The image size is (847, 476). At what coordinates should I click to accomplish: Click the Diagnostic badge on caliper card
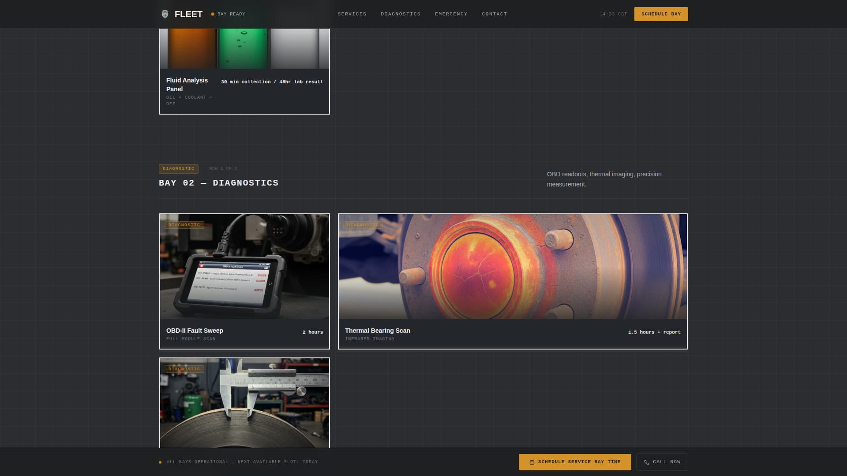pos(184,369)
